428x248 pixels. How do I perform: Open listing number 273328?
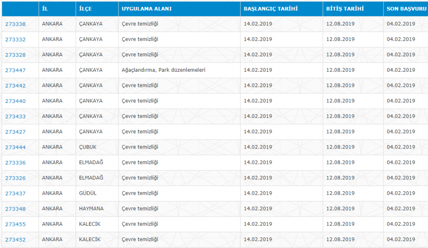pos(15,55)
